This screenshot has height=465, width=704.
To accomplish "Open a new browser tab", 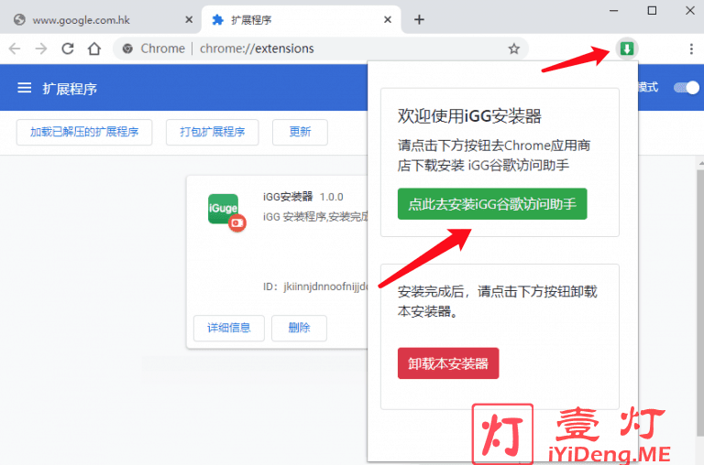I will point(419,19).
